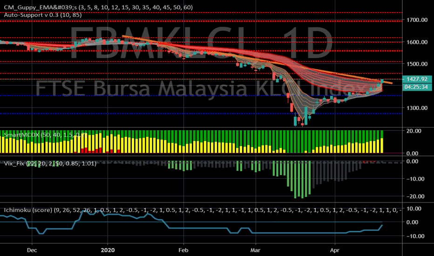
Task: Click the 1300.00 price axis label
Action: (417, 108)
